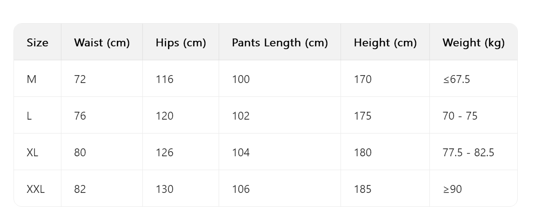Select the ≥90 weight cell
This screenshot has width=535, height=217.
(452, 189)
